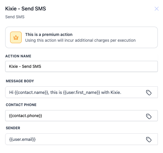
Task: Open custom values tag picker for Contact Phone
Action: click(149, 116)
